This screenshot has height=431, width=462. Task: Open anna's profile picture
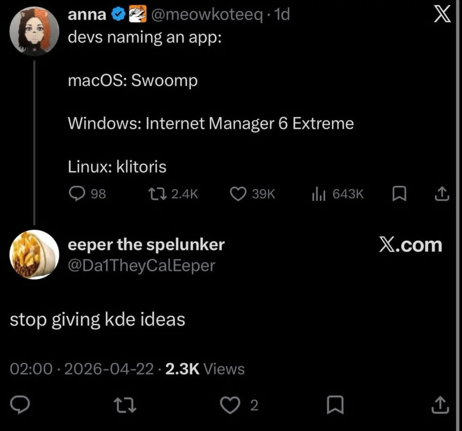click(34, 31)
